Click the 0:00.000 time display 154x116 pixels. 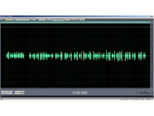pyautogui.click(x=80, y=93)
